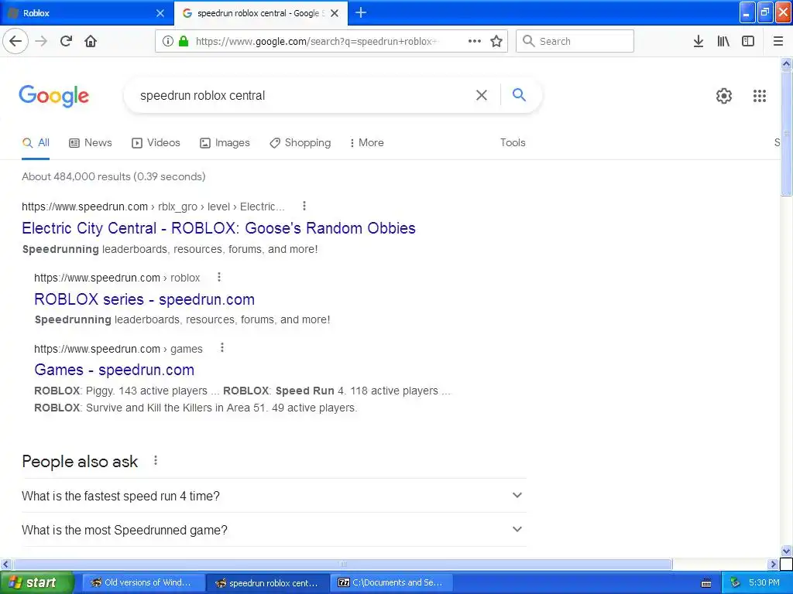The height and width of the screenshot is (594, 793).
Task: Switch to Videos results
Action: 156,143
